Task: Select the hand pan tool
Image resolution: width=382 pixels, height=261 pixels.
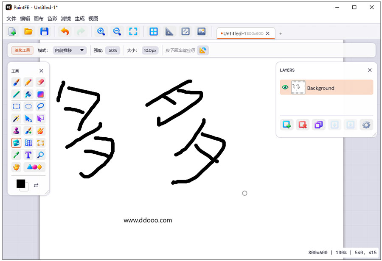Action: coord(16,167)
